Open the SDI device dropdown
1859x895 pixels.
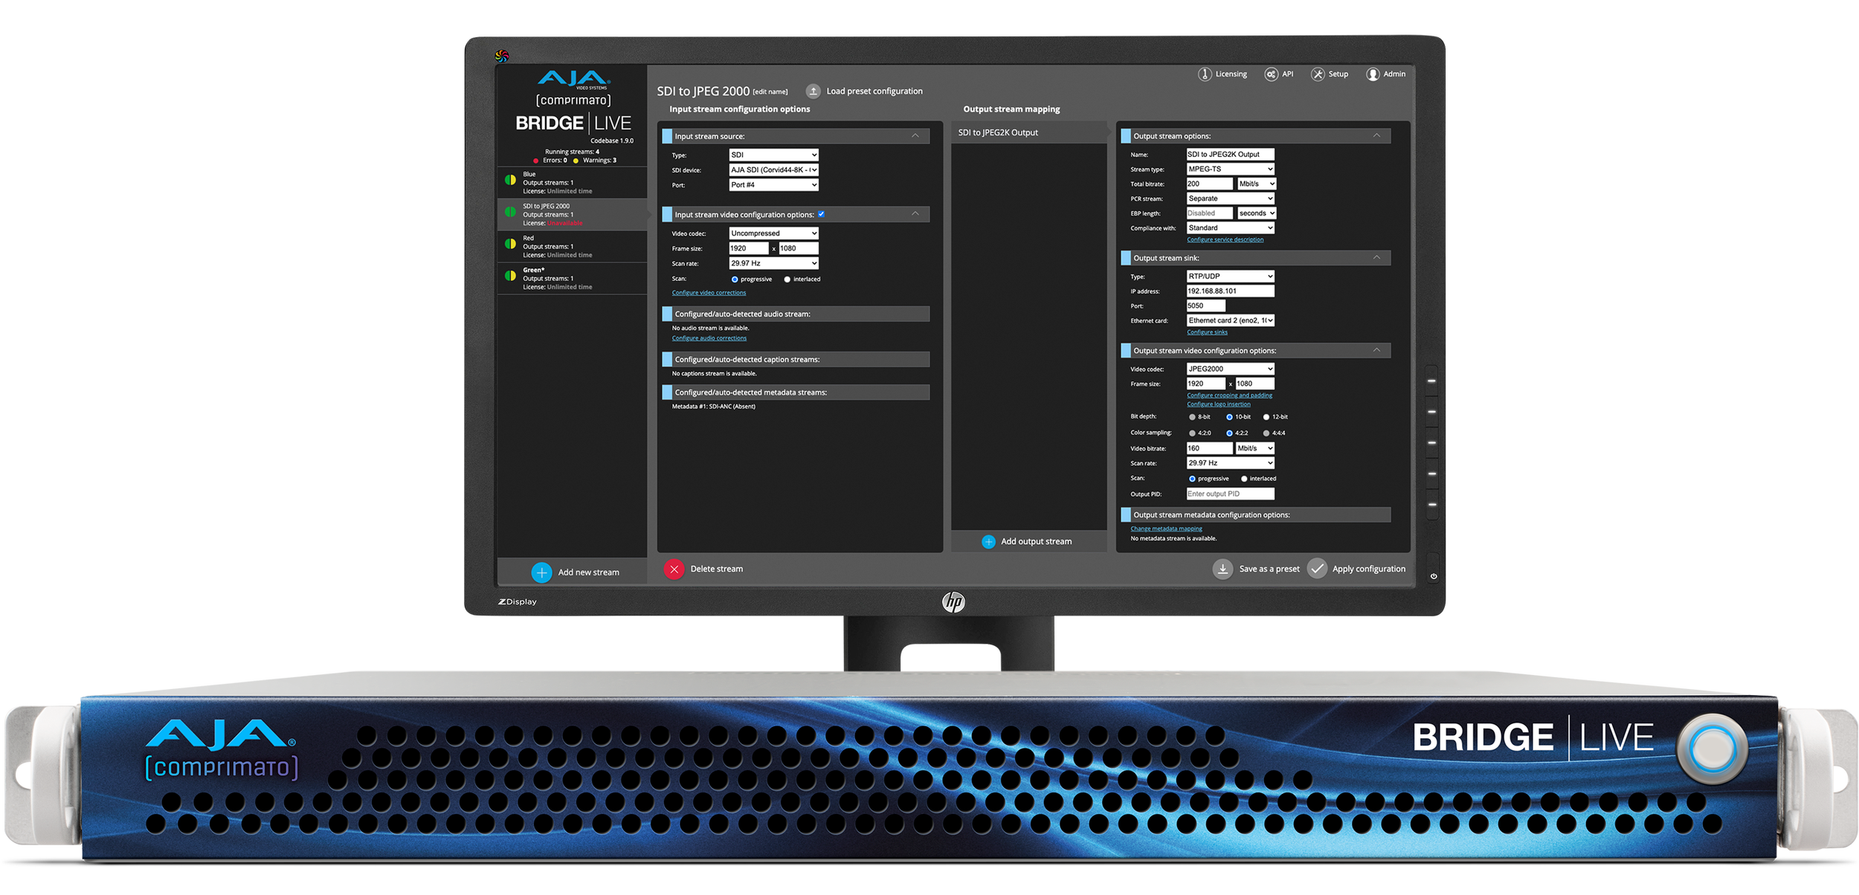(x=773, y=169)
